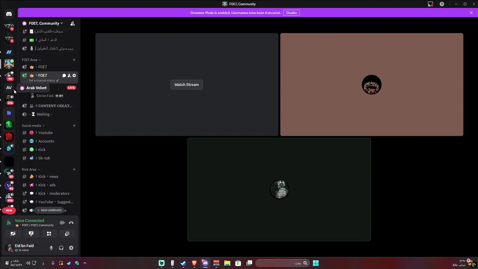478x269 pixels.
Task: Open the Kick text channel
Action: [x=49, y=149]
